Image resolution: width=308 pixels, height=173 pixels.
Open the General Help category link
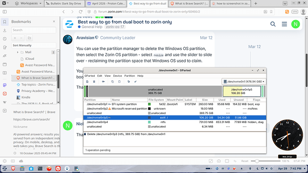tap(92, 27)
